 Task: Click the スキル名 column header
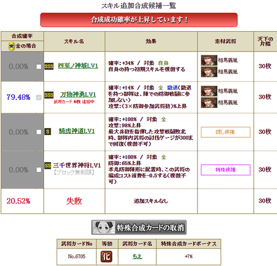coord(74,42)
